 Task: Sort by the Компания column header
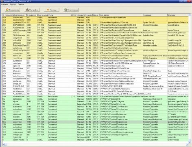point(155,15)
